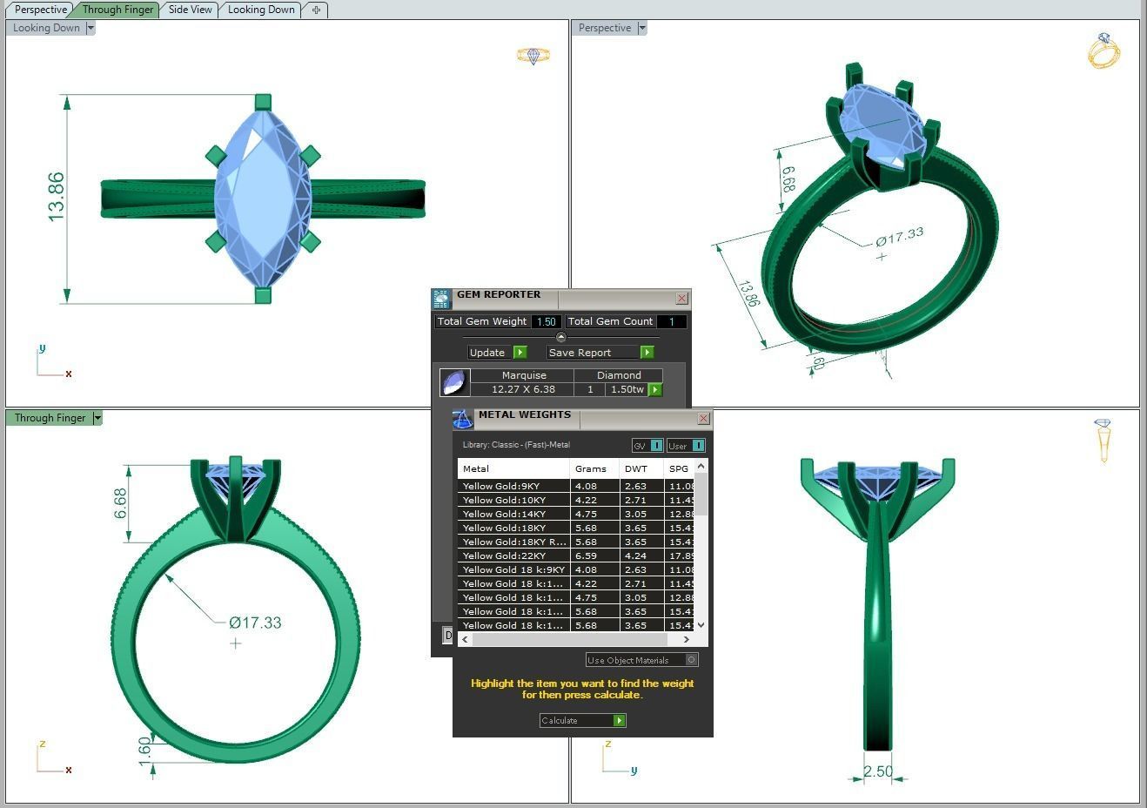Click the Side View ring thumbnail icon
This screenshot has height=808, width=1147.
(1103, 441)
